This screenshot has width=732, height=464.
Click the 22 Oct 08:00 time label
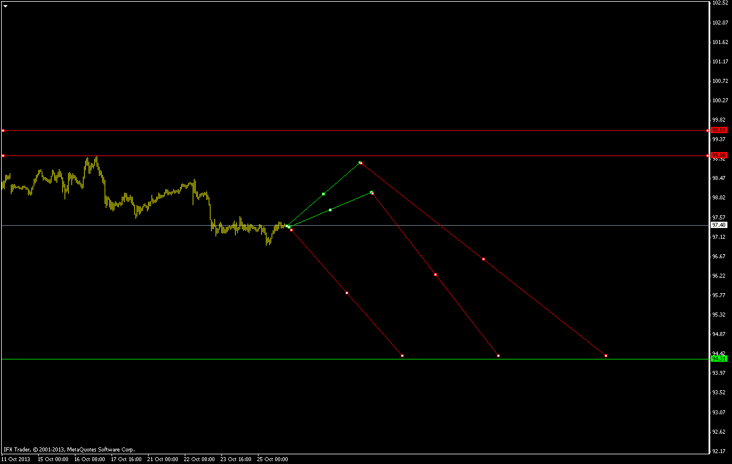(200, 459)
